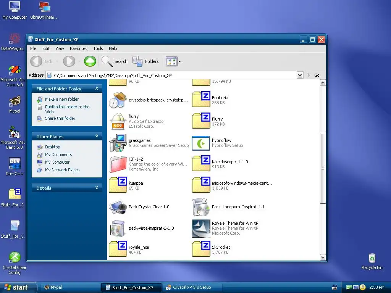Open the Tools menu
The width and height of the screenshot is (391, 293).
pos(98,48)
